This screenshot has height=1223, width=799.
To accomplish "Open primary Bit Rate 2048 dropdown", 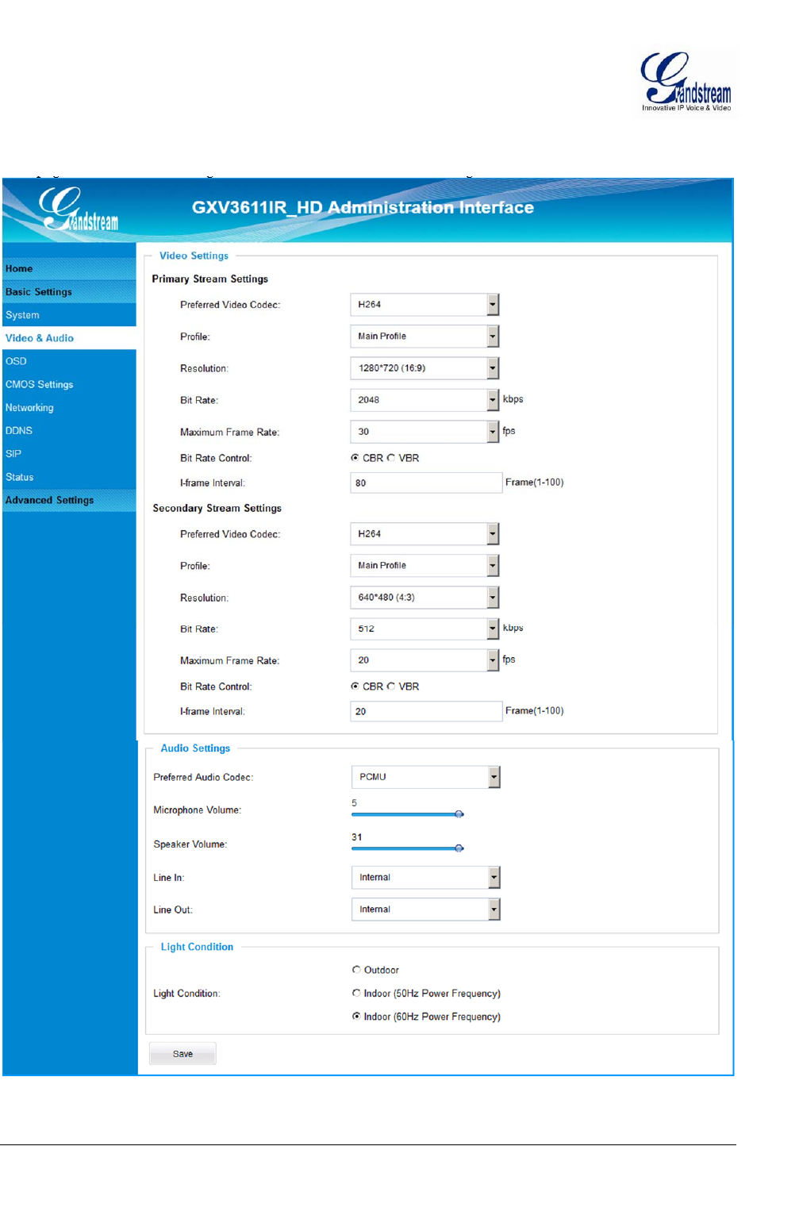I will pos(424,399).
